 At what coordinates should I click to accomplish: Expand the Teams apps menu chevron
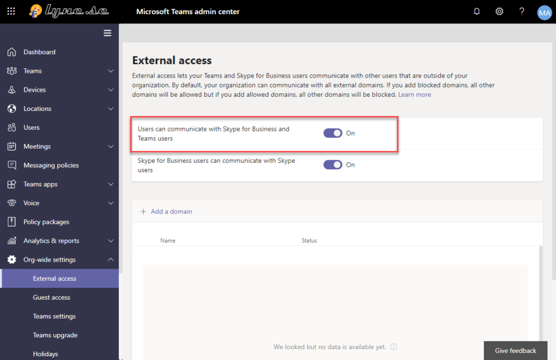(x=111, y=184)
